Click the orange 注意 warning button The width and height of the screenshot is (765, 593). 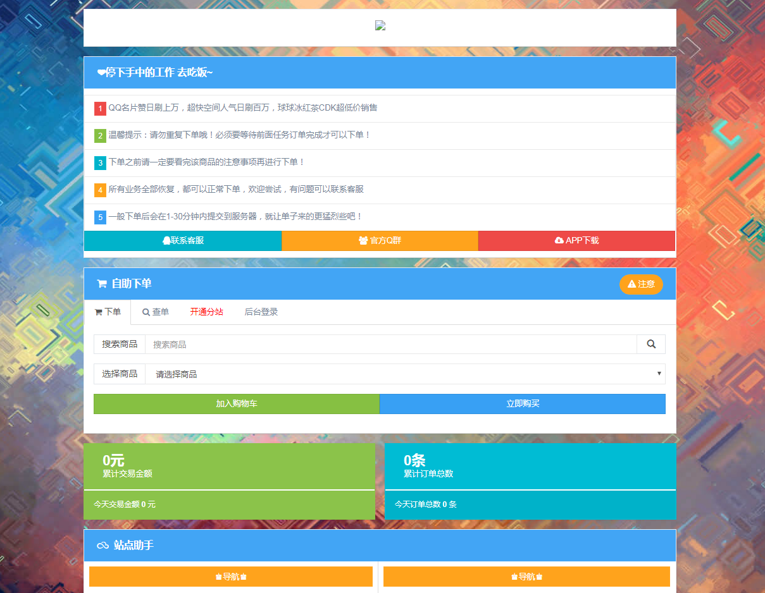[x=641, y=284]
